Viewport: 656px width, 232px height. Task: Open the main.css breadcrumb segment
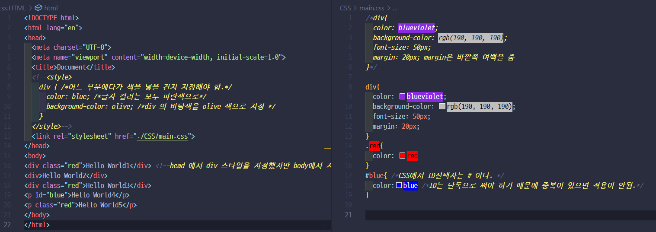[372, 8]
